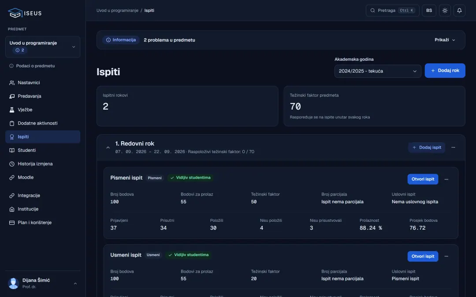This screenshot has height=297, width=476.
Task: Collapse the 1. Redovni rok section
Action: click(108, 147)
